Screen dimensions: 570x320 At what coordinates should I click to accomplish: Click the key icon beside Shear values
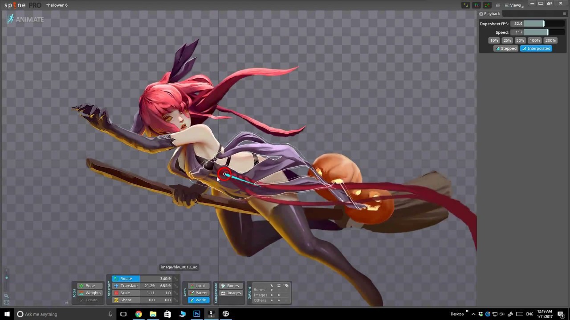tap(176, 300)
